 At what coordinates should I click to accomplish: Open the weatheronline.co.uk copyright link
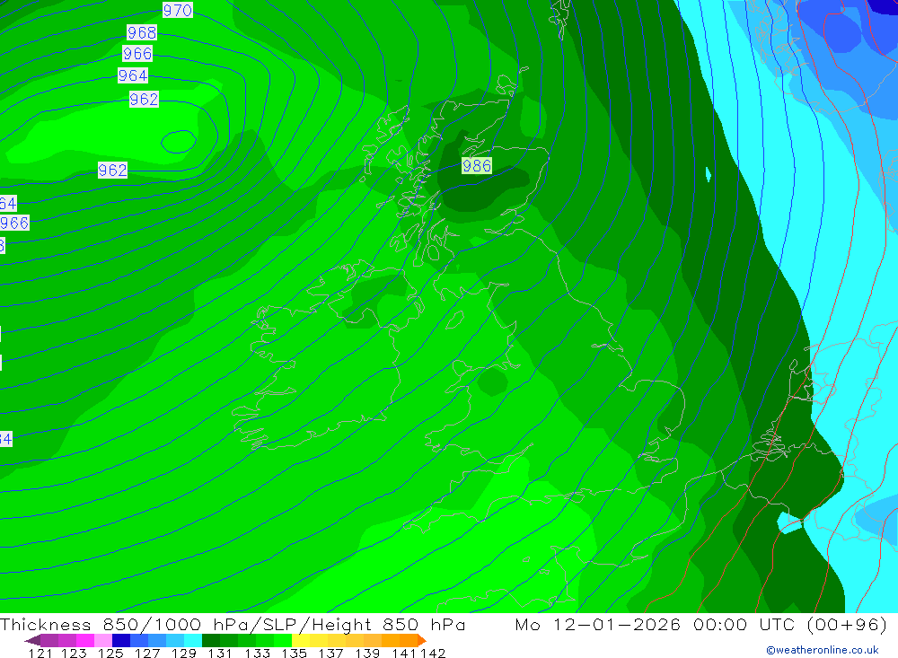pyautogui.click(x=822, y=650)
